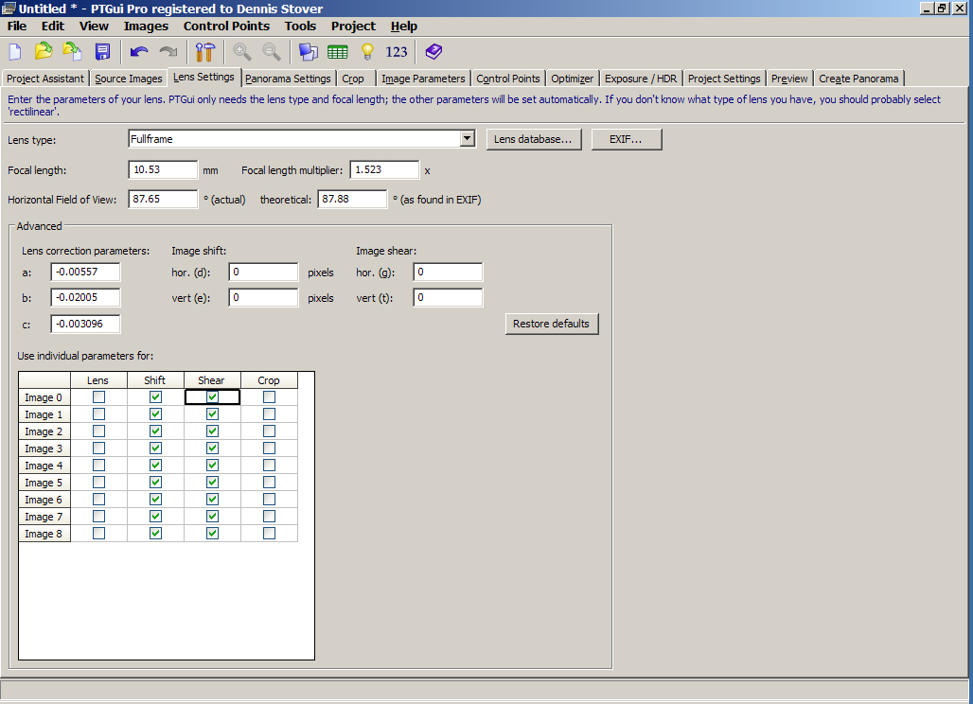Create a new project from the toolbar

pyautogui.click(x=15, y=51)
